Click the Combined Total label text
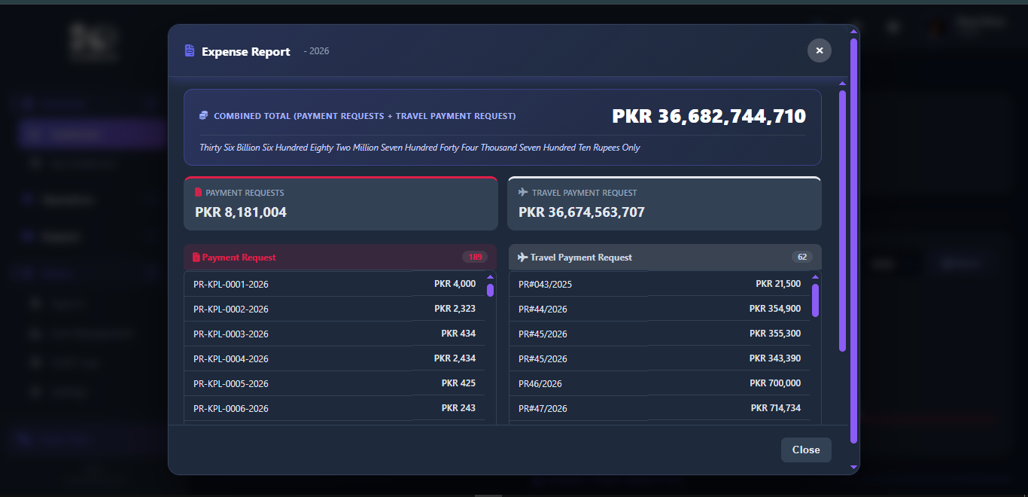The image size is (1028, 497). (365, 116)
